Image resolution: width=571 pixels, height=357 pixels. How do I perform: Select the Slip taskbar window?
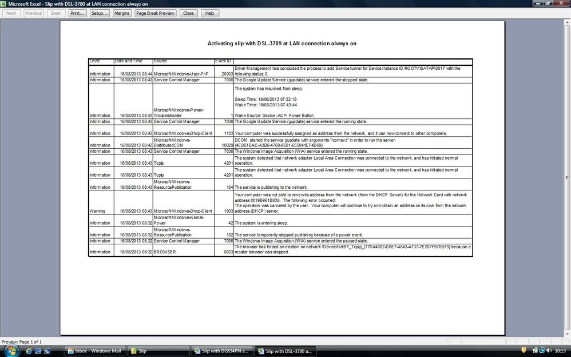(158, 351)
